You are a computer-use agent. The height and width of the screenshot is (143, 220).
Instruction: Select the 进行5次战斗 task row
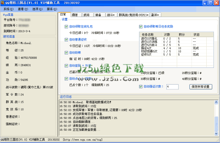(x=176, y=45)
